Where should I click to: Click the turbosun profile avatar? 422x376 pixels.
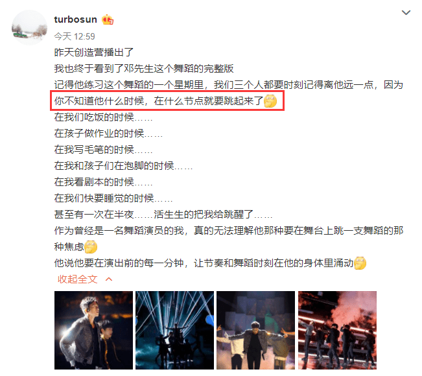(x=30, y=28)
